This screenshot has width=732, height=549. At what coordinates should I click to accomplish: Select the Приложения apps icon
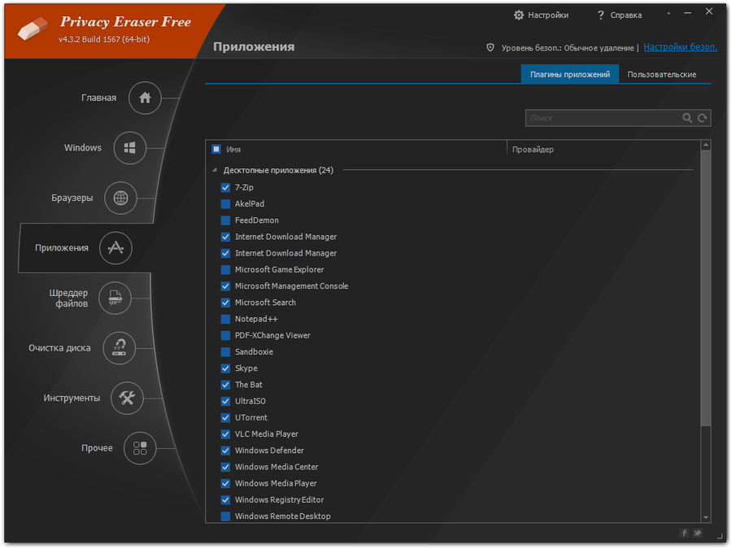tap(115, 248)
